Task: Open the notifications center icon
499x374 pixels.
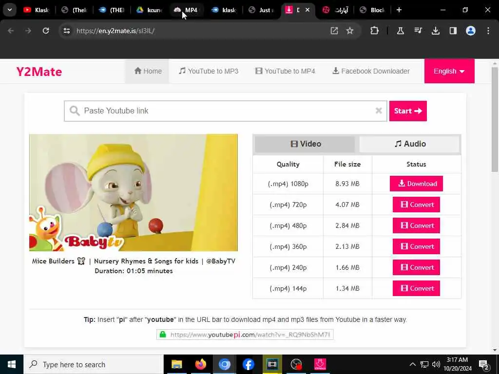Action: click(484, 364)
